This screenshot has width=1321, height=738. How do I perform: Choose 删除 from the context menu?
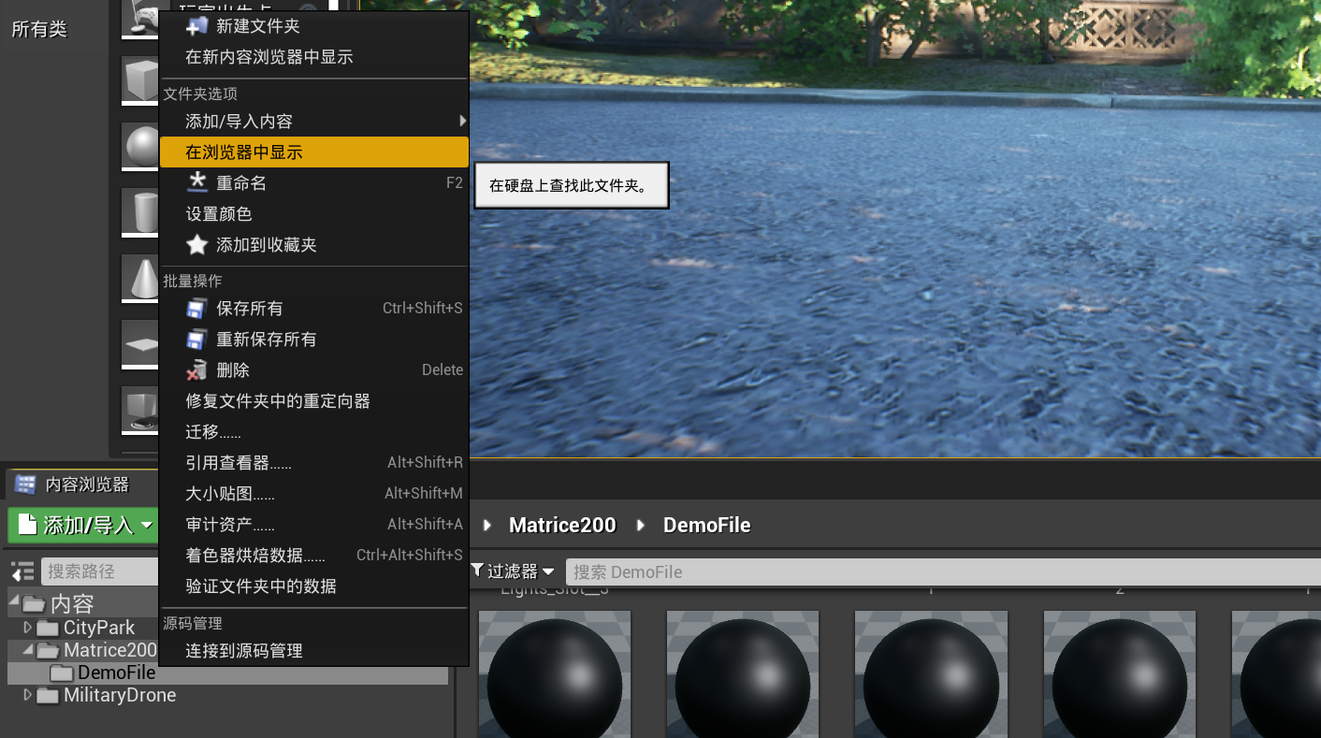(x=313, y=369)
